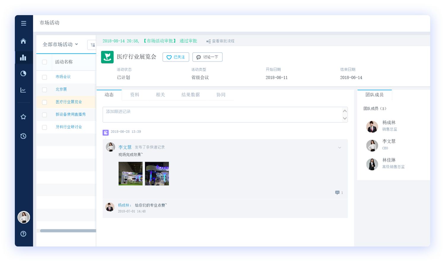Select the bar chart icon in the sidebar
The height and width of the screenshot is (261, 445).
pos(23,58)
